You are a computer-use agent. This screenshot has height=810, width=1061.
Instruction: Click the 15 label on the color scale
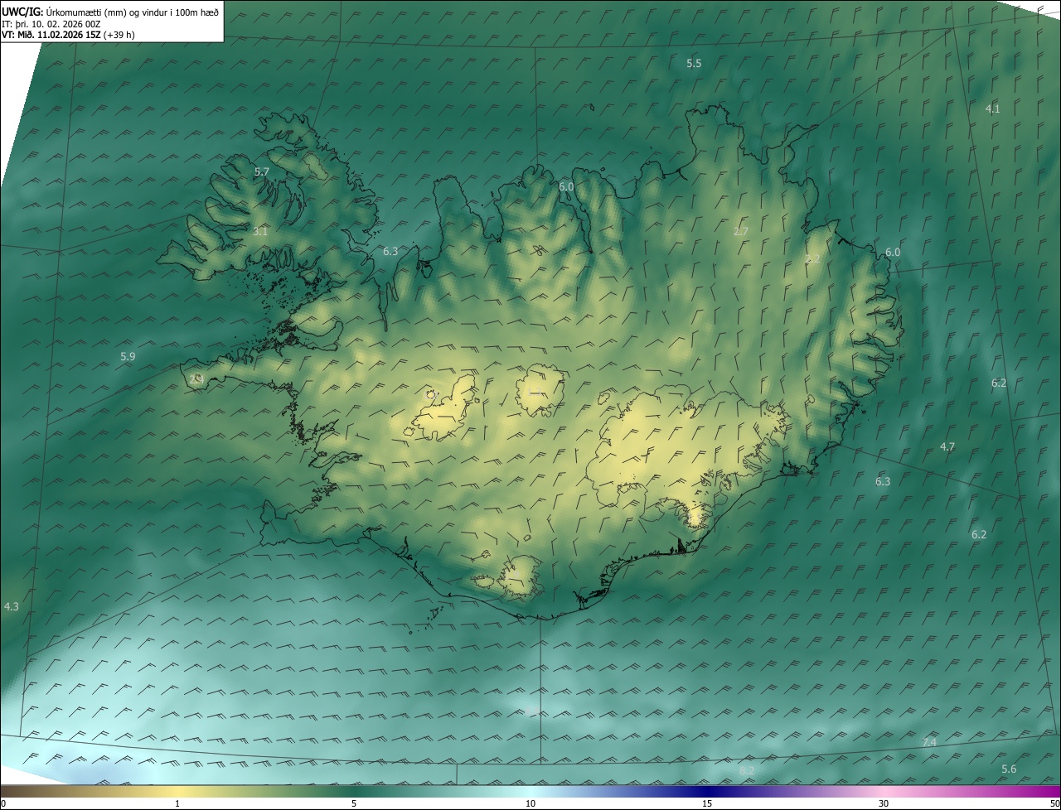click(707, 803)
